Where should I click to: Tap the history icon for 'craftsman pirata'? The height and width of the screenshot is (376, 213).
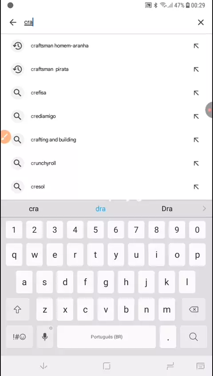point(17,69)
